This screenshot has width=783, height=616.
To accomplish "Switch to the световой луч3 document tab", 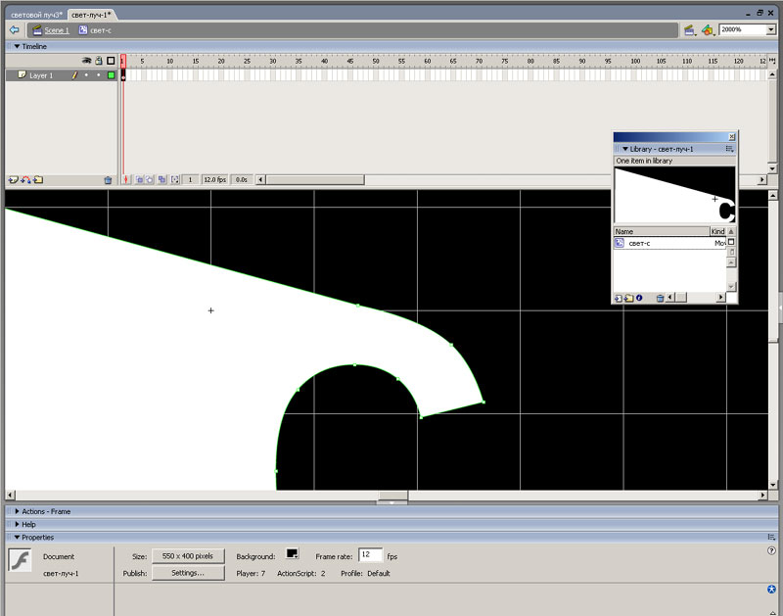I will (36, 16).
